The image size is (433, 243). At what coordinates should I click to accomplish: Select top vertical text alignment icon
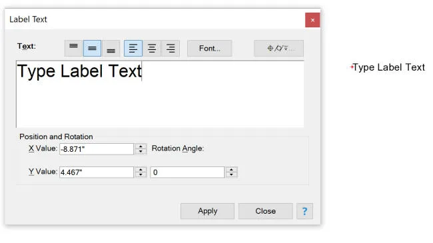[x=73, y=49]
